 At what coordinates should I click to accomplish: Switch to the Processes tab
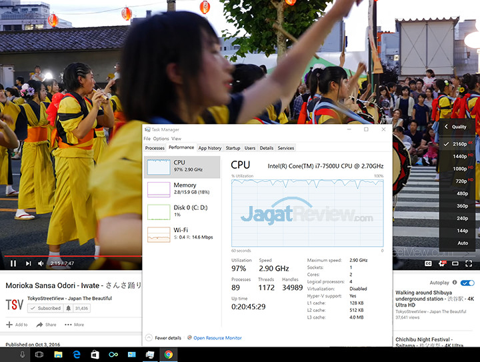[x=155, y=148]
